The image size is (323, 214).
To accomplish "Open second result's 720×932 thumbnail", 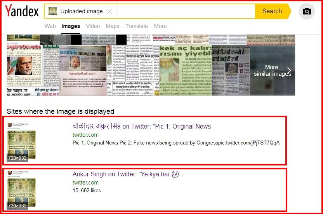I will click(x=21, y=190).
